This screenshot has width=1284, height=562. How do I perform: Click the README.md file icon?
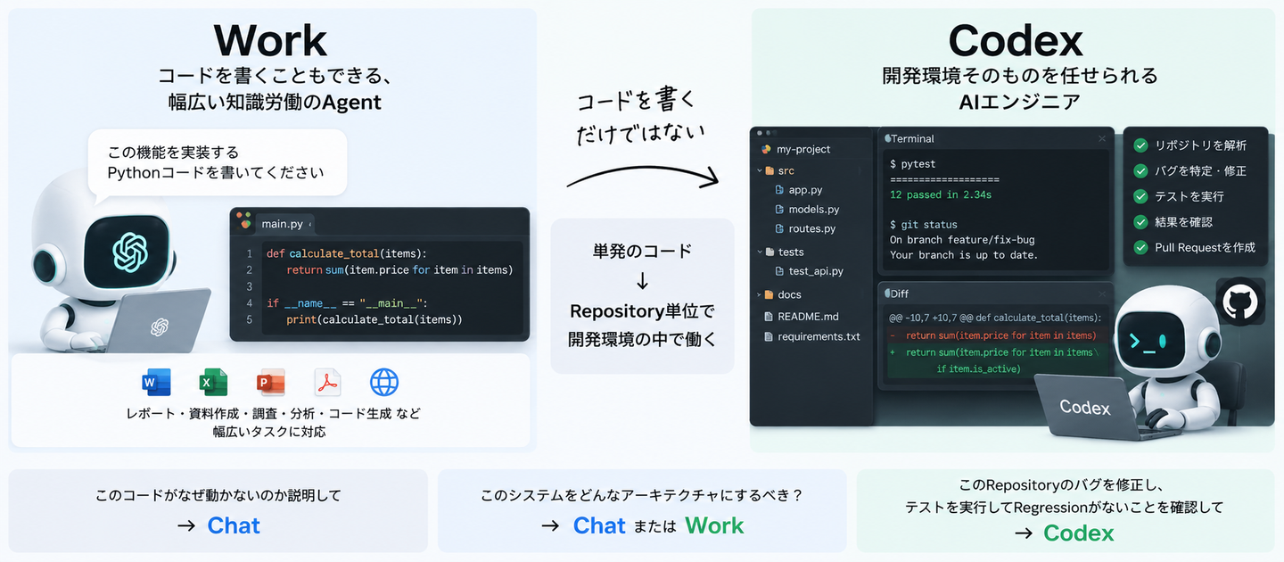(769, 316)
